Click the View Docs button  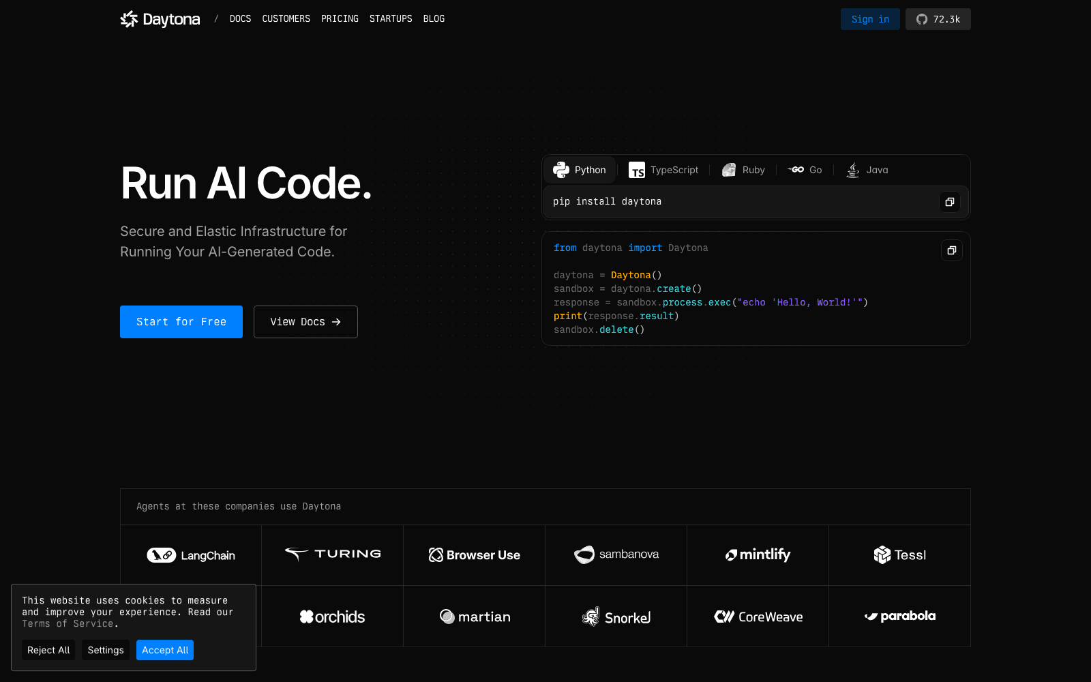point(305,322)
